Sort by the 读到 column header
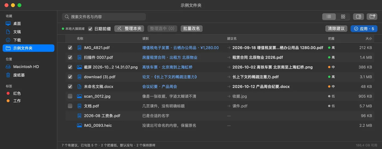Image resolution: width=382 pixels, height=149 pixels. (145, 39)
